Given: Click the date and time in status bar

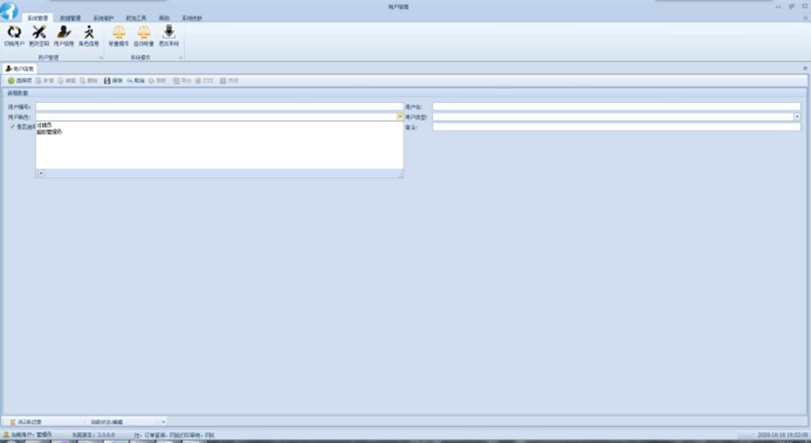Looking at the screenshot, I should click(783, 435).
